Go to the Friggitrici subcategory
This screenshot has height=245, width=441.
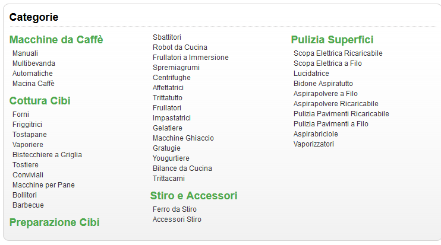coord(27,125)
